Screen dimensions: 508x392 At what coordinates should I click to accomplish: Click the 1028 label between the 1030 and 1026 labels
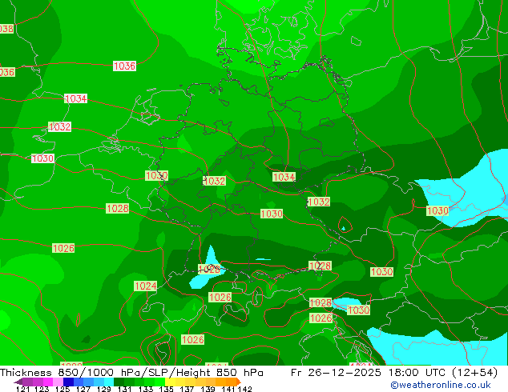[x=117, y=208]
